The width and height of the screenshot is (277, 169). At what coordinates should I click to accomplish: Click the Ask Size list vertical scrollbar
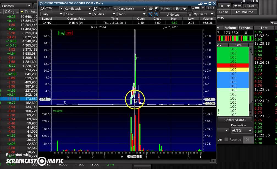[x=251, y=77]
